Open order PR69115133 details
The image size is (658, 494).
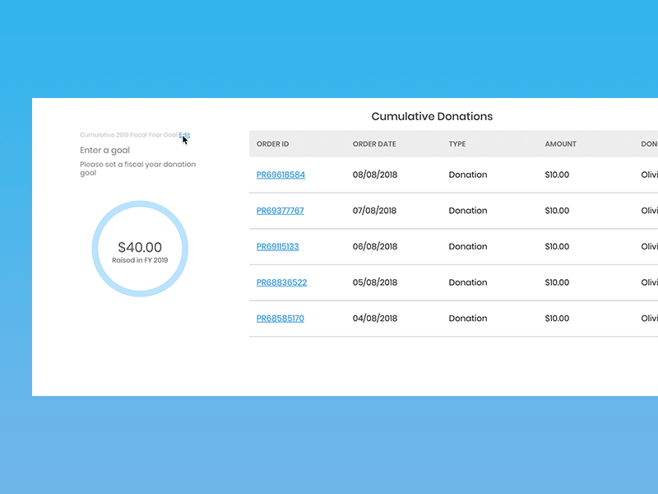[x=279, y=246]
